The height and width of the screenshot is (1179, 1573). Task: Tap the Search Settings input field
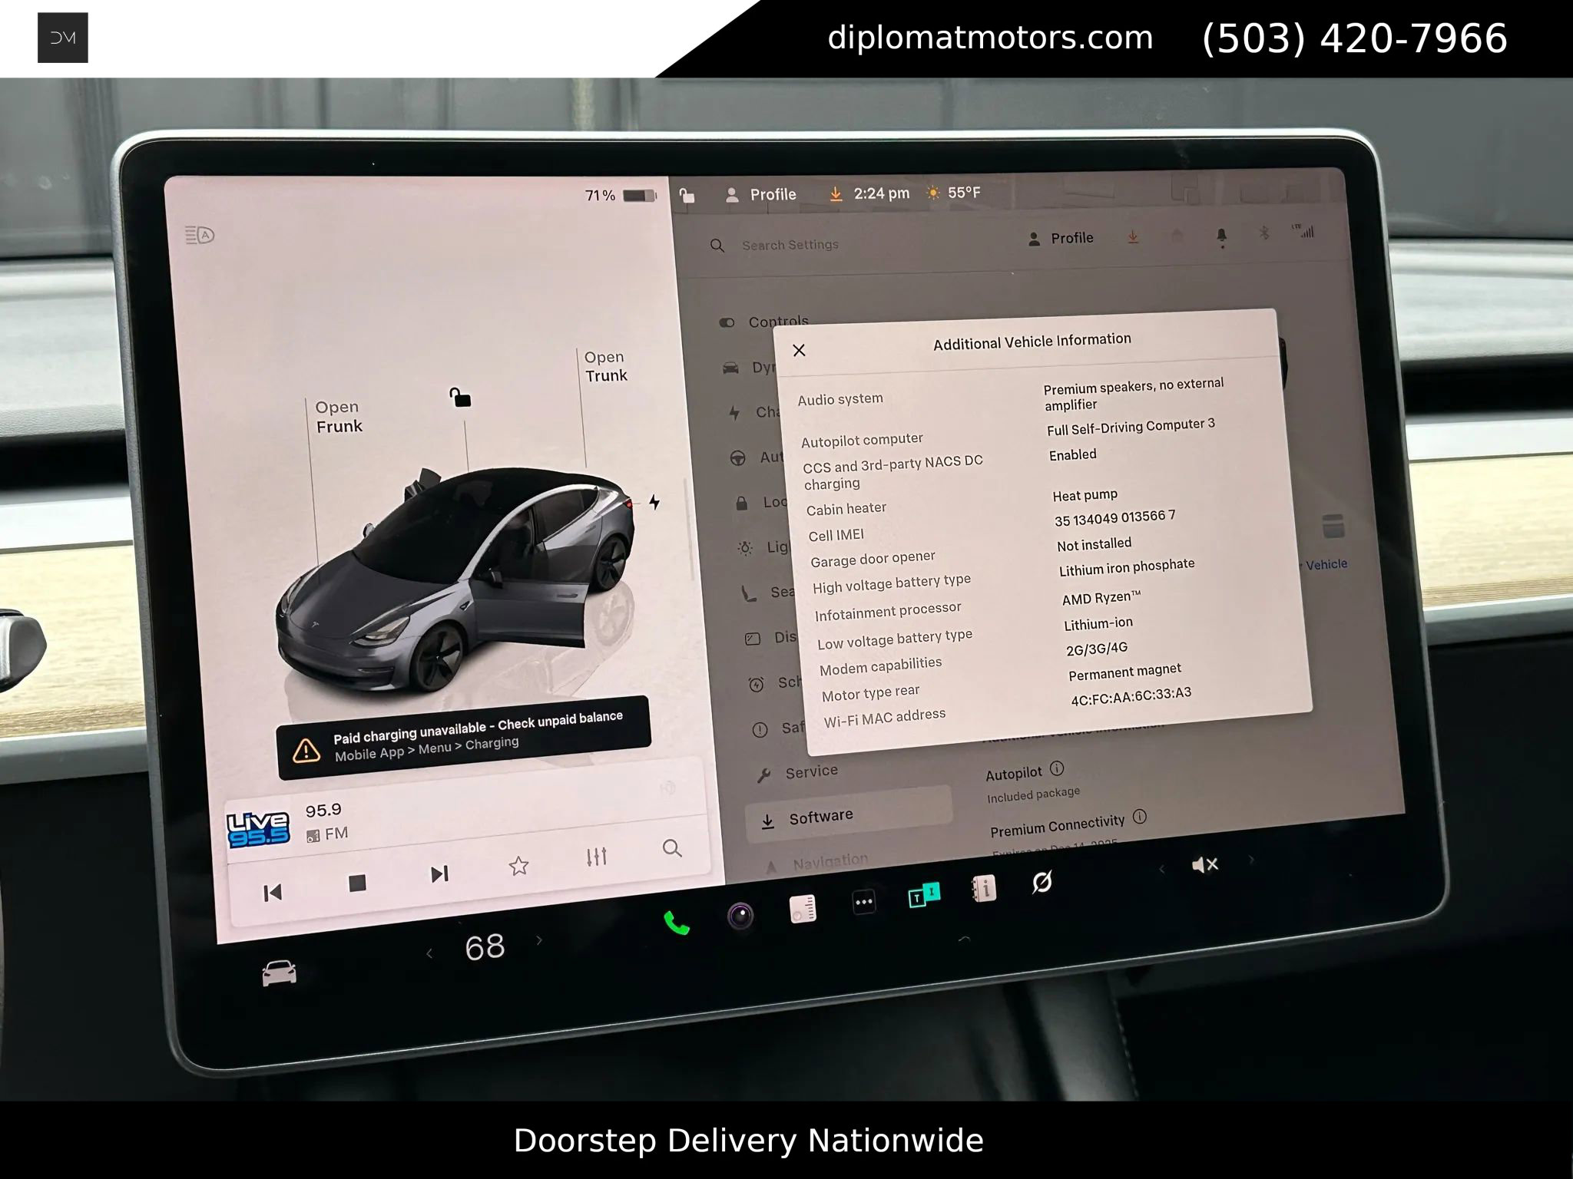click(791, 244)
